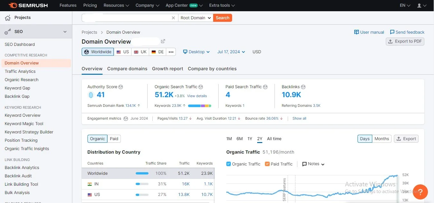
Task: Click the globe icon beside Paid Search Traffic
Action: [265, 87]
